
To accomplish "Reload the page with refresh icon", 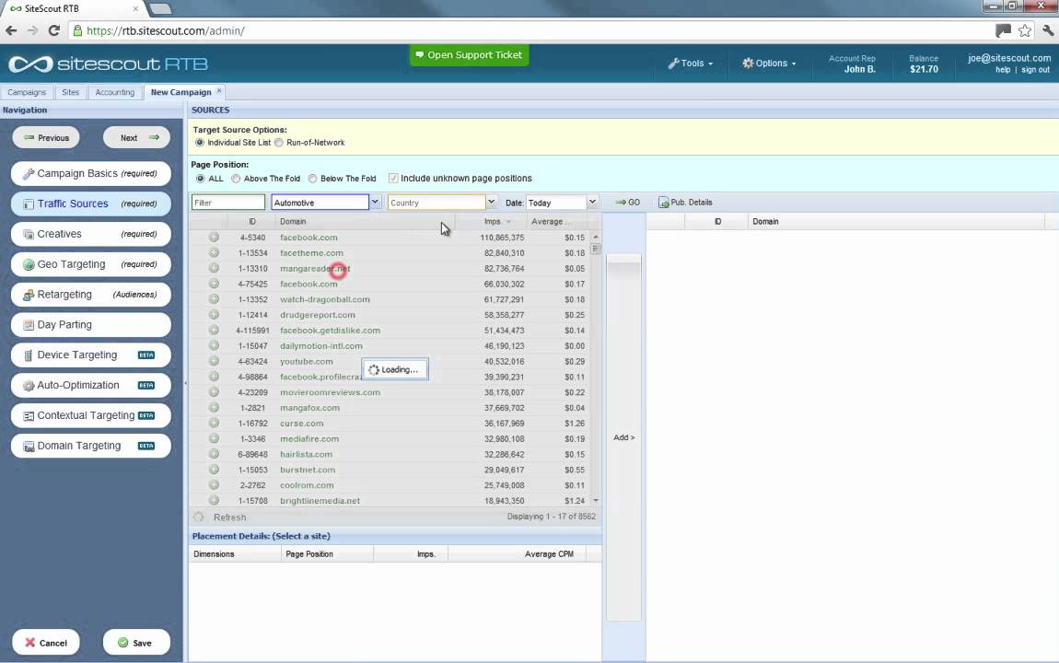I will click(x=54, y=30).
